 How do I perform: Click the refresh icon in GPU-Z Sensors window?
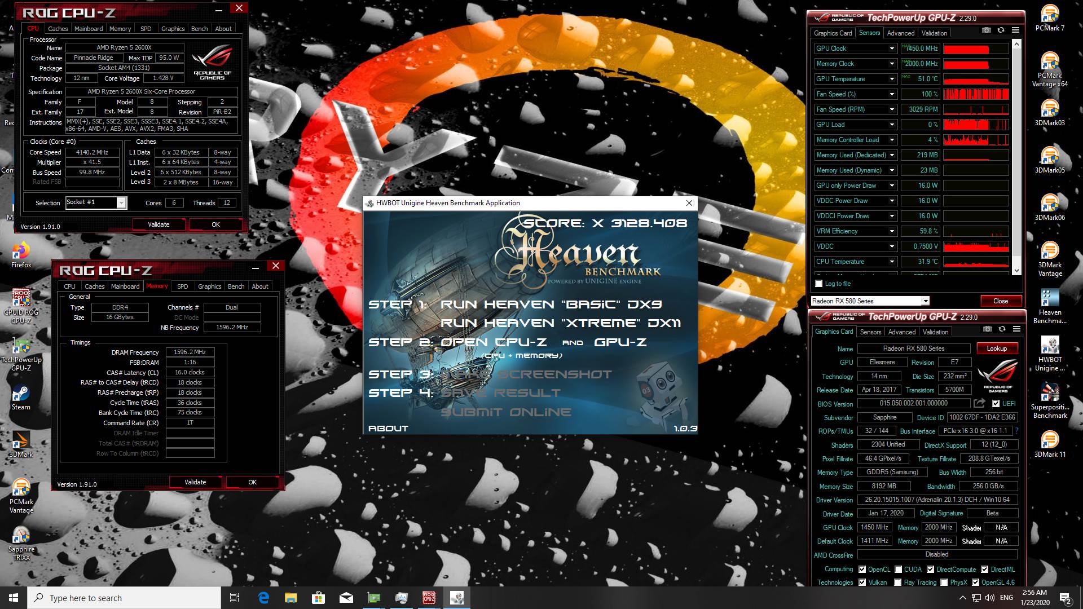(1001, 30)
